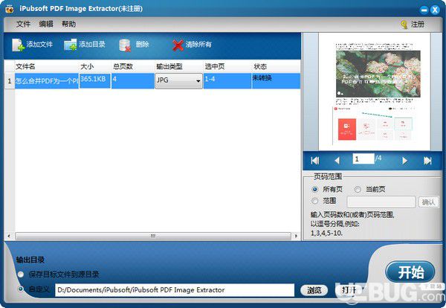
Task: Click the app logo in title bar
Action: point(9,9)
